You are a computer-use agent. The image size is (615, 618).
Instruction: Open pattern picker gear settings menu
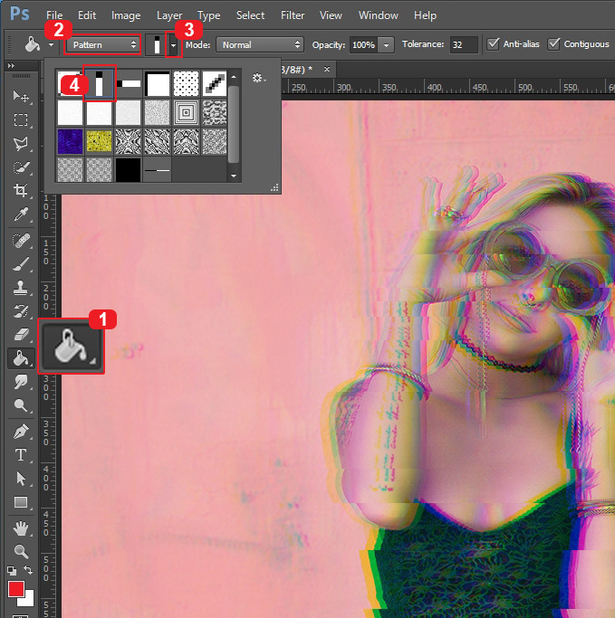[x=259, y=78]
